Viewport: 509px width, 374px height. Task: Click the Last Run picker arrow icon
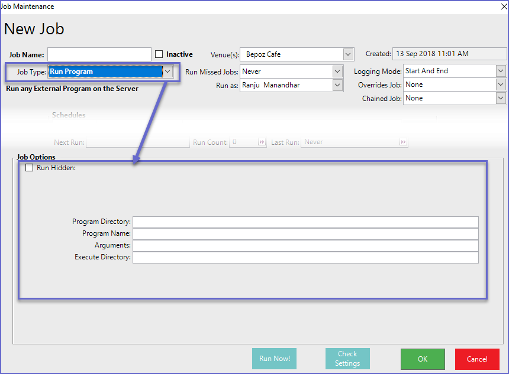click(x=403, y=142)
